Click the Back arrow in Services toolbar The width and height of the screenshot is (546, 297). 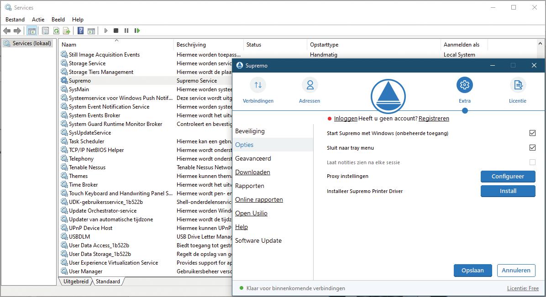7,31
